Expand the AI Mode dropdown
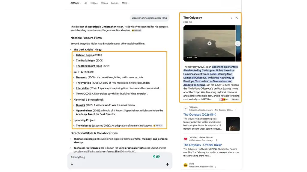This screenshot has width=307, height=172. (x=76, y=3)
